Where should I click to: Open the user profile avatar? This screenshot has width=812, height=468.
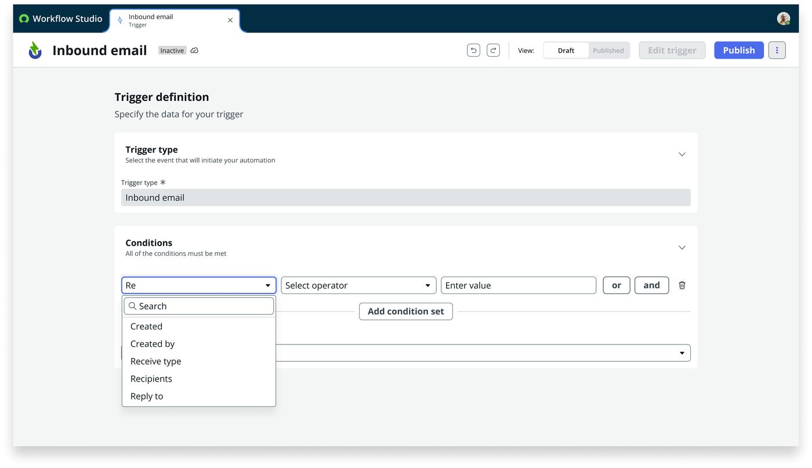tap(784, 19)
